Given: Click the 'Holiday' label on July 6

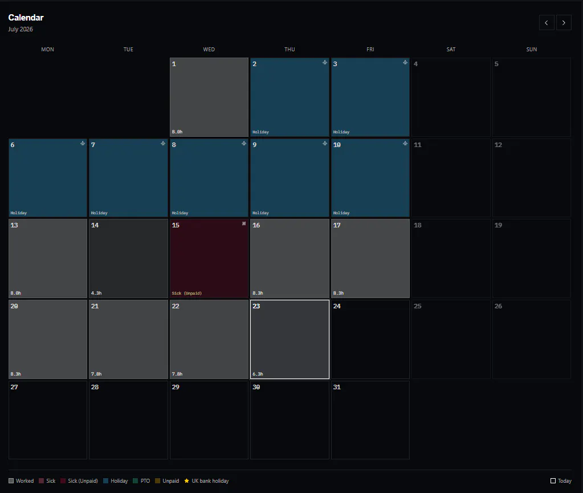Looking at the screenshot, I should click(19, 213).
